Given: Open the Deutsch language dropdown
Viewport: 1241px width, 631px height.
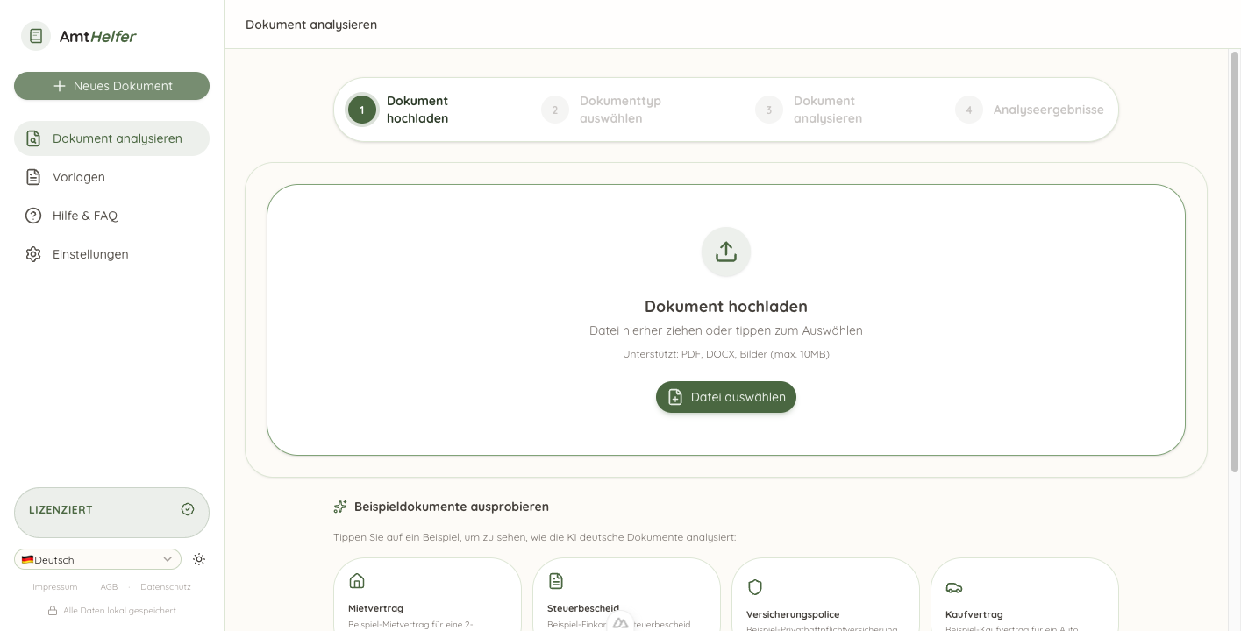Looking at the screenshot, I should (x=96, y=559).
